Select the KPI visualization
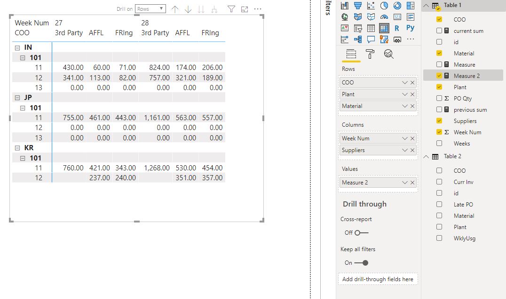506x299 pixels. click(345, 28)
